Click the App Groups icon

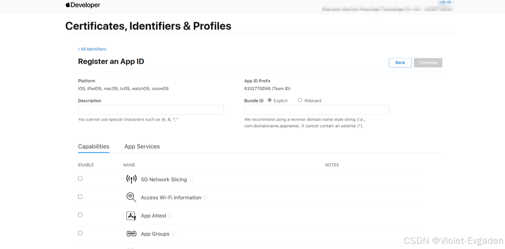tap(131, 234)
